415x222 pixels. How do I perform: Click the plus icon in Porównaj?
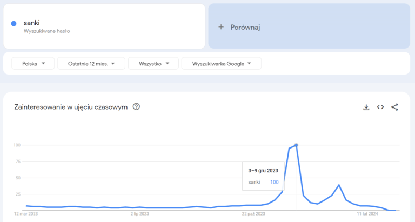(x=220, y=27)
